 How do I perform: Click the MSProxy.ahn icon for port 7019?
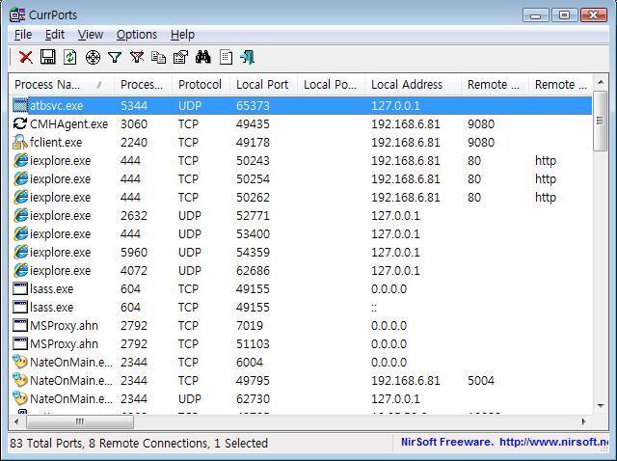click(20, 325)
